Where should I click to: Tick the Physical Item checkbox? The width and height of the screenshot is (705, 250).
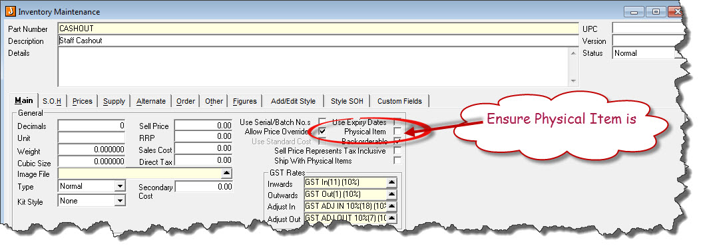pyautogui.click(x=397, y=131)
